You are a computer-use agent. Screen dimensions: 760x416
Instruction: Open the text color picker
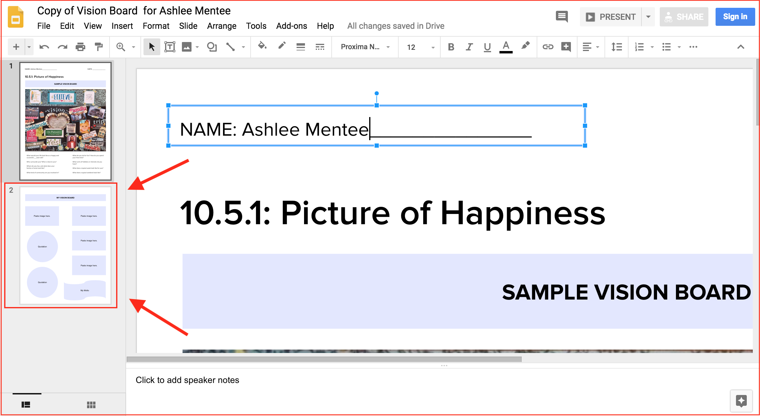coord(506,47)
